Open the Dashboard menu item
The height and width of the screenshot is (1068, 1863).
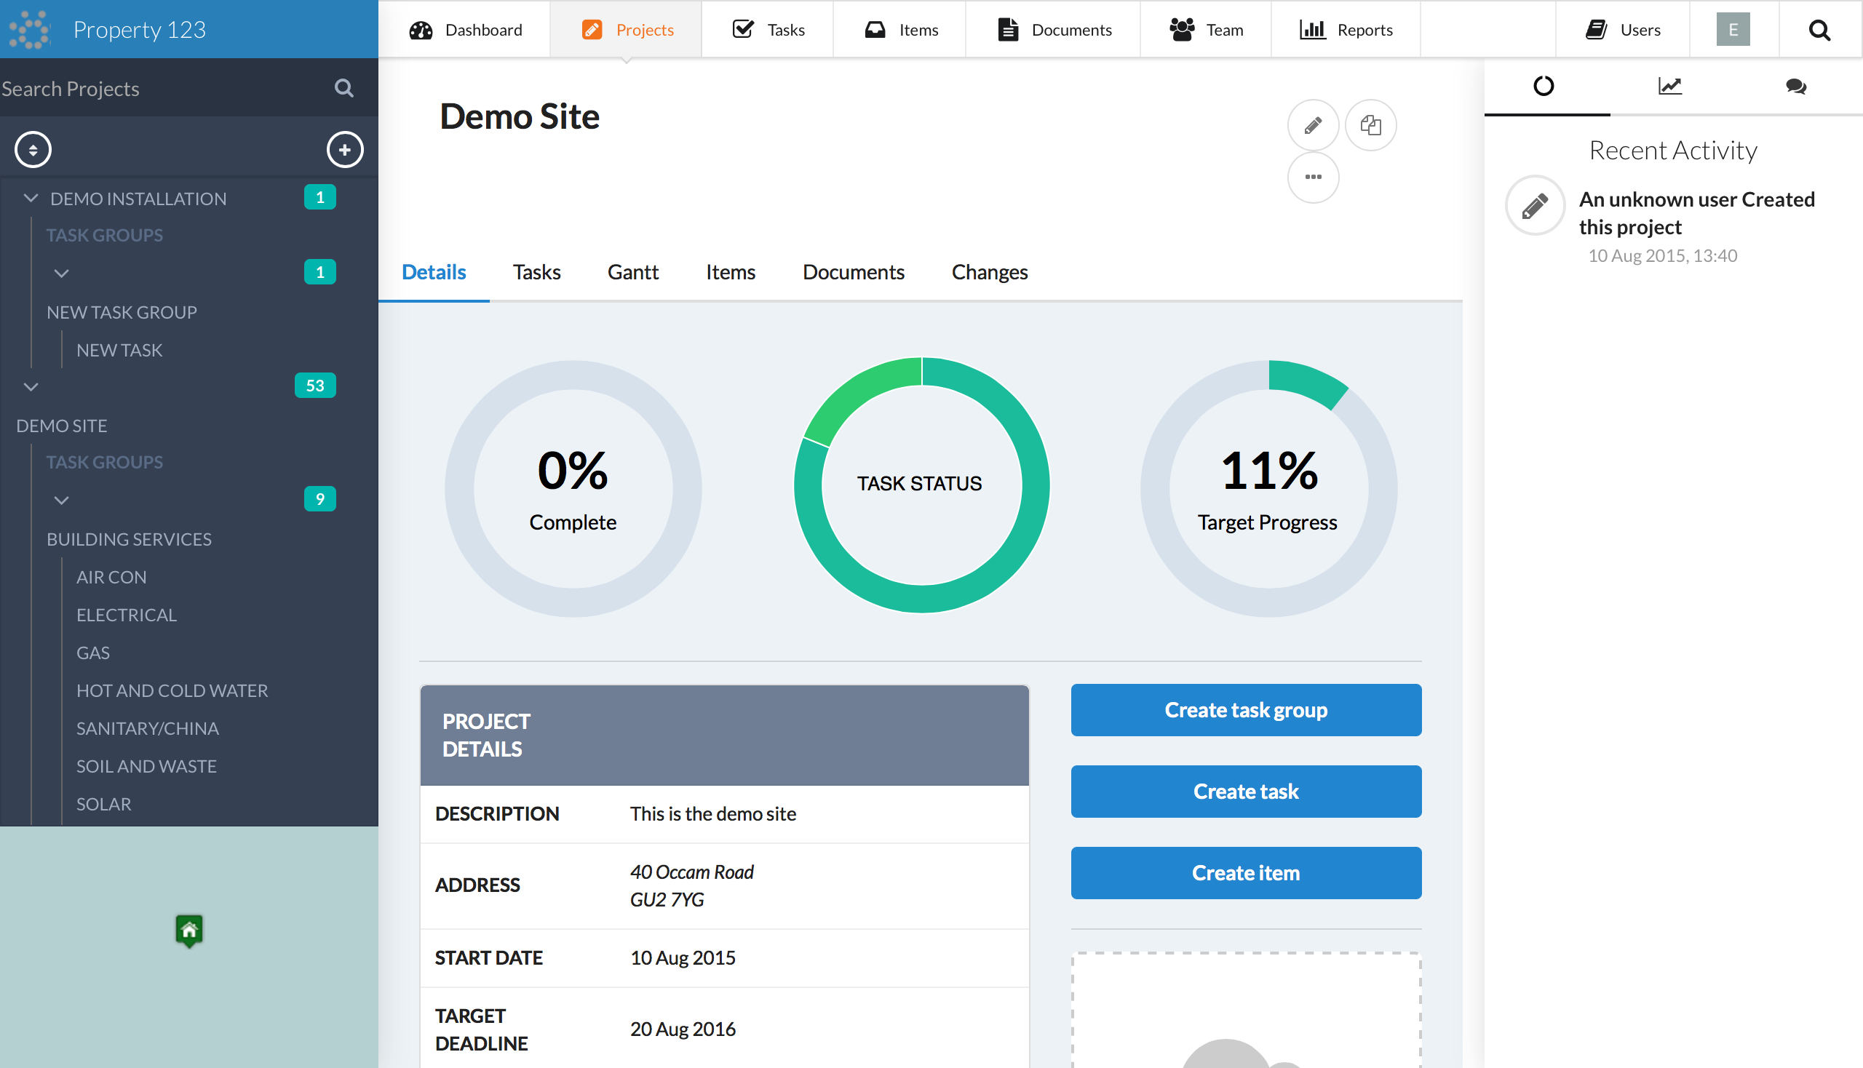464,29
